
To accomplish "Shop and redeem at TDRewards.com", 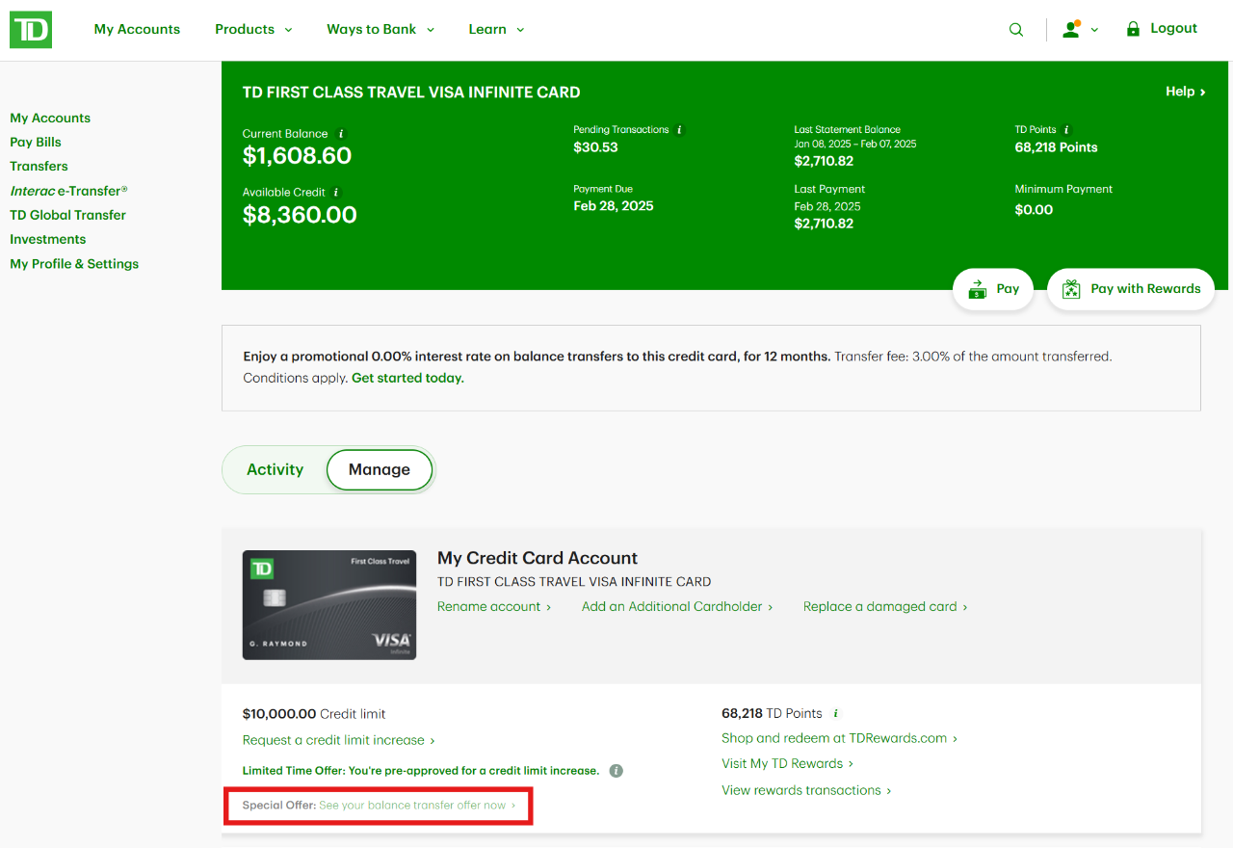I will 839,739.
